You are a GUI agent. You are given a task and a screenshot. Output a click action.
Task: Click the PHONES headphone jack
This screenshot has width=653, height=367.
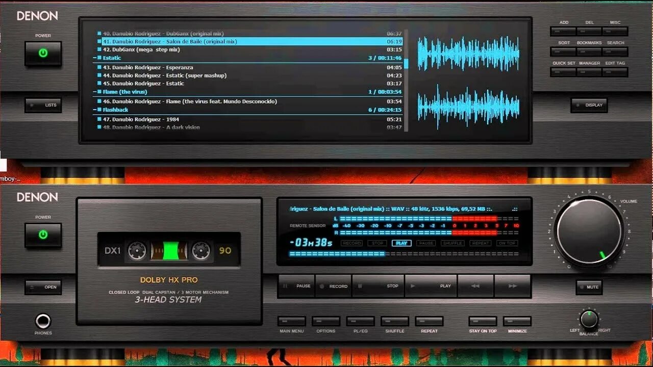pos(43,321)
